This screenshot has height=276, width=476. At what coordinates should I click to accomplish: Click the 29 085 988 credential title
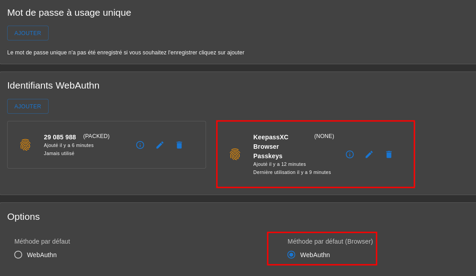pos(60,137)
